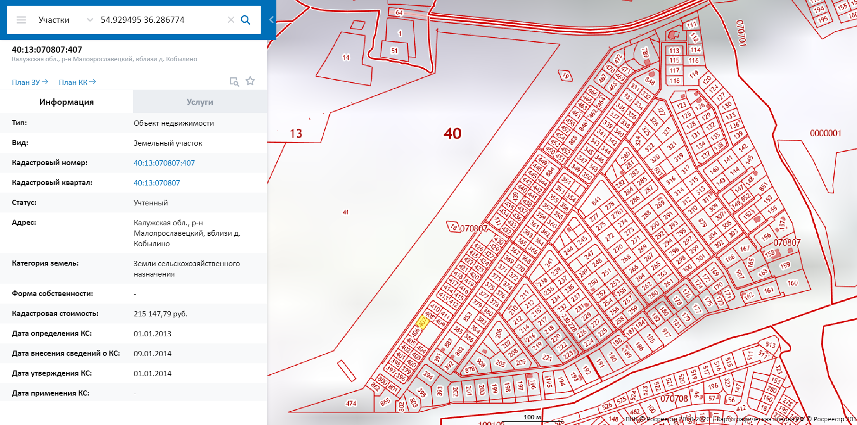
Task: Select map parcel number 160
Action: (x=793, y=283)
